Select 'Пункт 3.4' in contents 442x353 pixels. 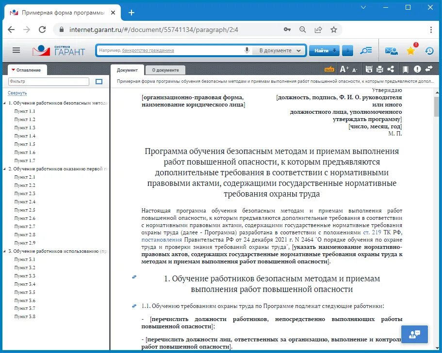click(x=25, y=284)
